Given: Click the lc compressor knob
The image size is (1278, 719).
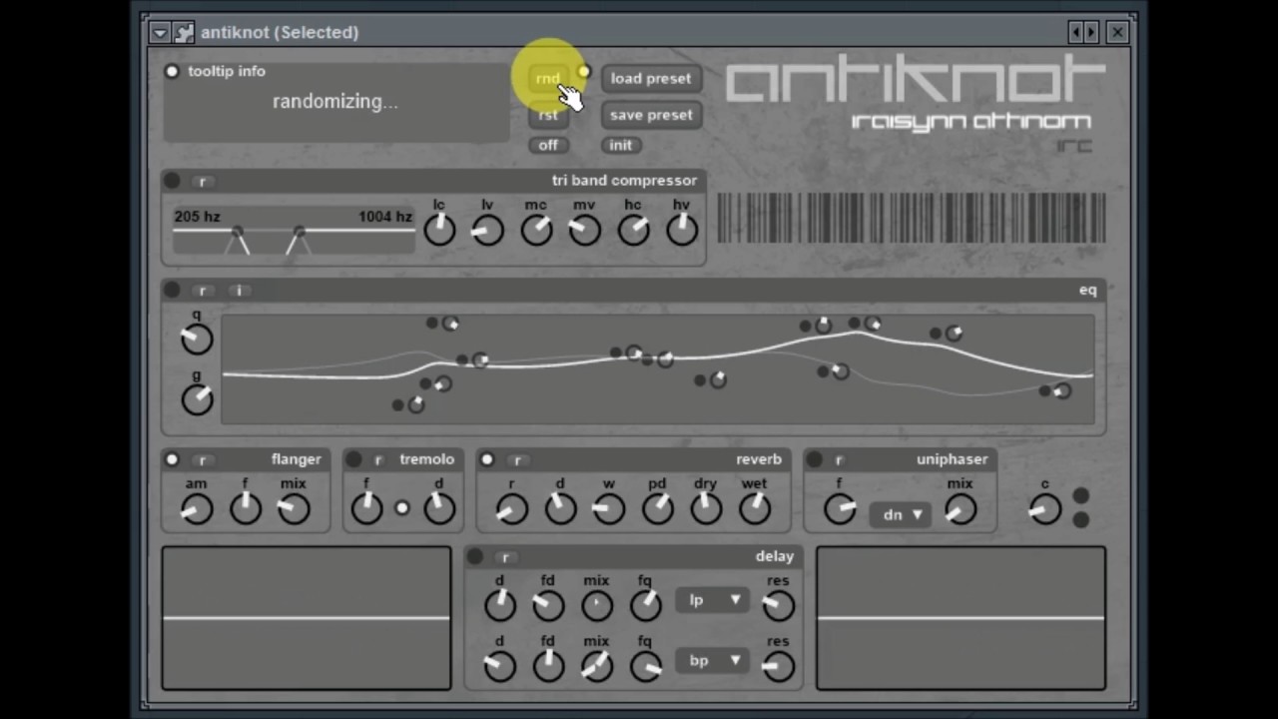Looking at the screenshot, I should [x=439, y=230].
